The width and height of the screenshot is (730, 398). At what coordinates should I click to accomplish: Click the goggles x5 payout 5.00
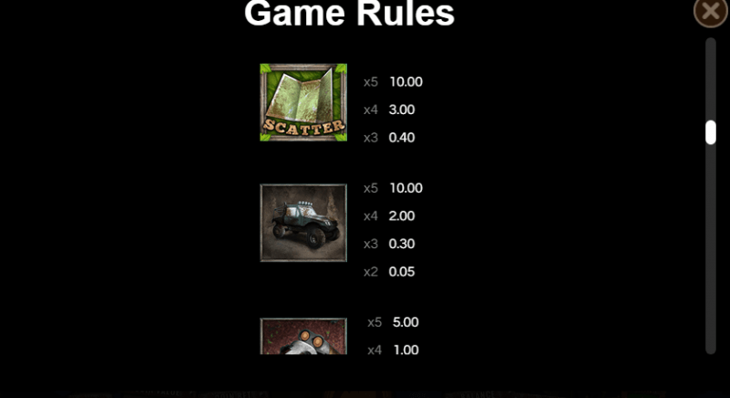click(406, 322)
